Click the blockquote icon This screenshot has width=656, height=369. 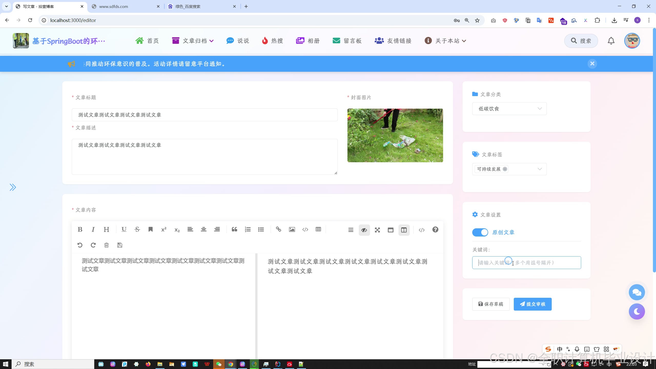point(234,229)
